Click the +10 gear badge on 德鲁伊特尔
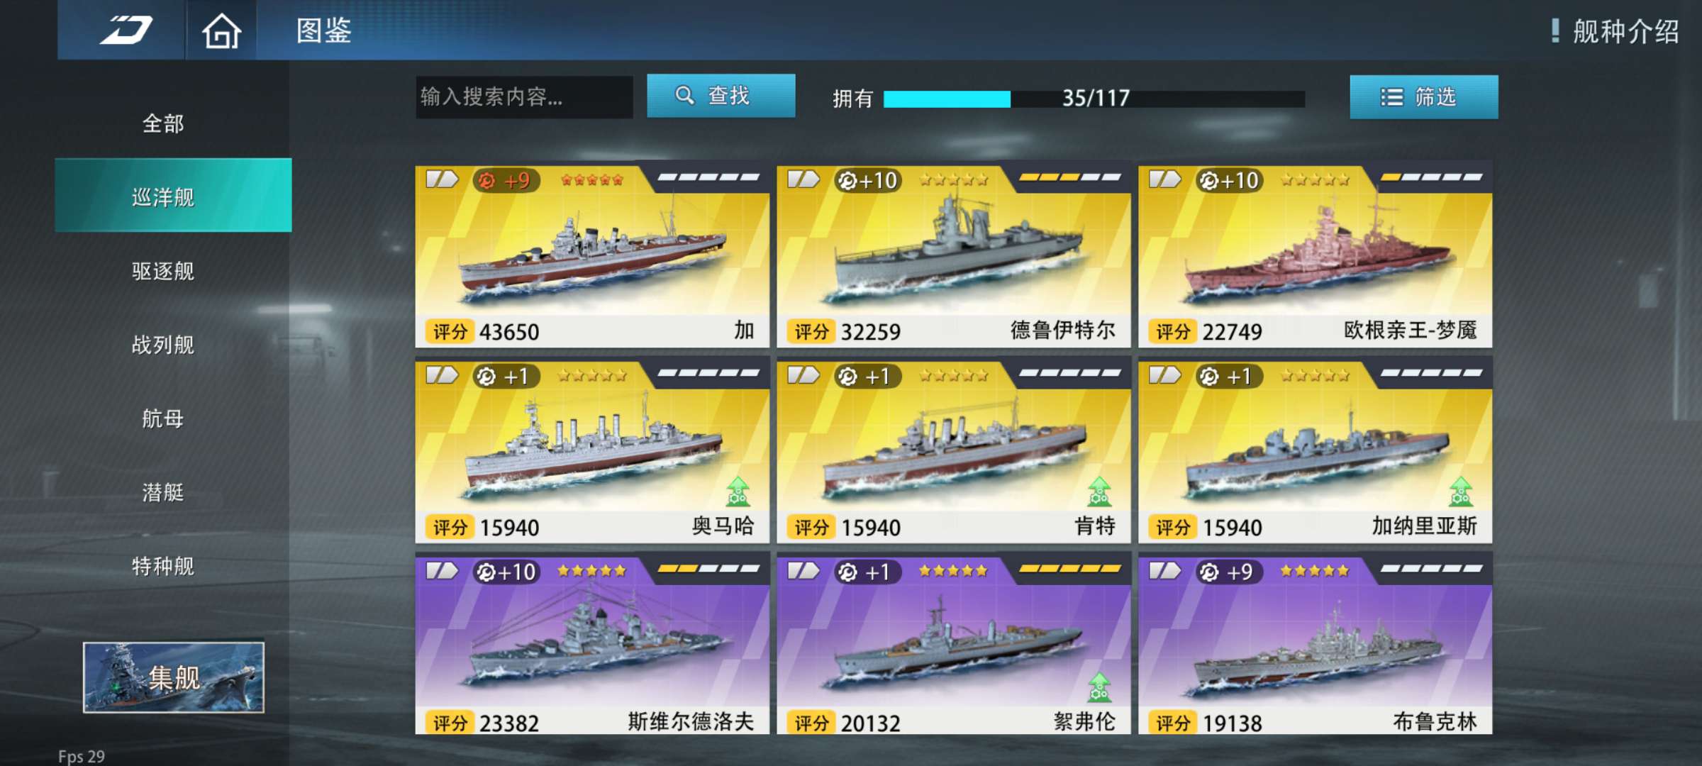 tap(868, 181)
